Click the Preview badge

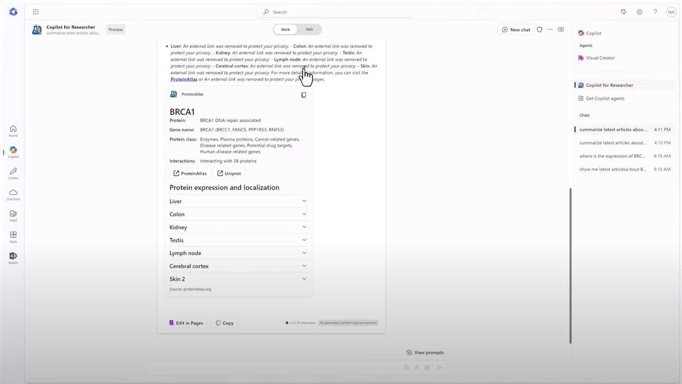click(x=116, y=30)
